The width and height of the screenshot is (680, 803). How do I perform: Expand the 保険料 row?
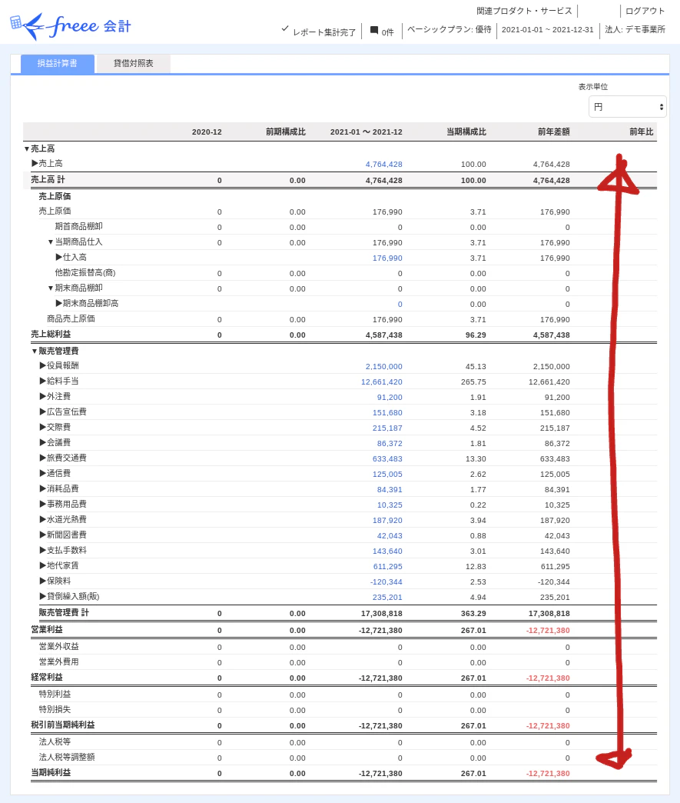click(43, 581)
